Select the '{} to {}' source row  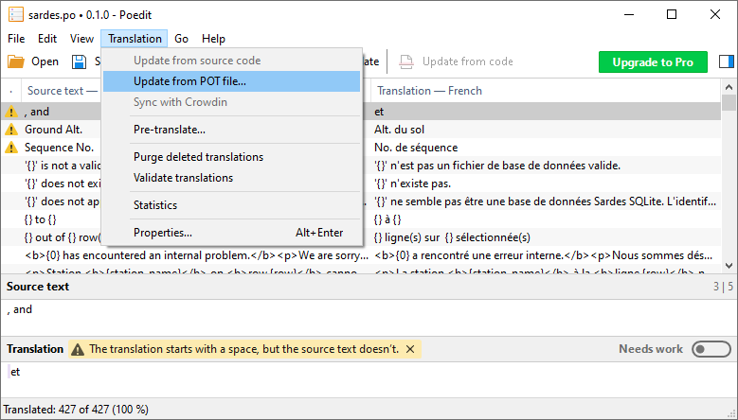(41, 219)
